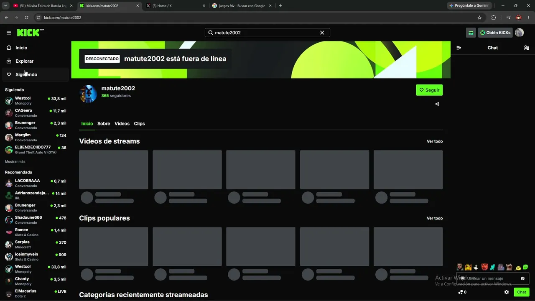
Task: Insert the white goose emote
Action: pos(476,267)
